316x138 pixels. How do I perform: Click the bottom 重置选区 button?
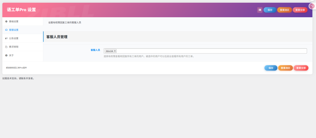tap(285, 68)
